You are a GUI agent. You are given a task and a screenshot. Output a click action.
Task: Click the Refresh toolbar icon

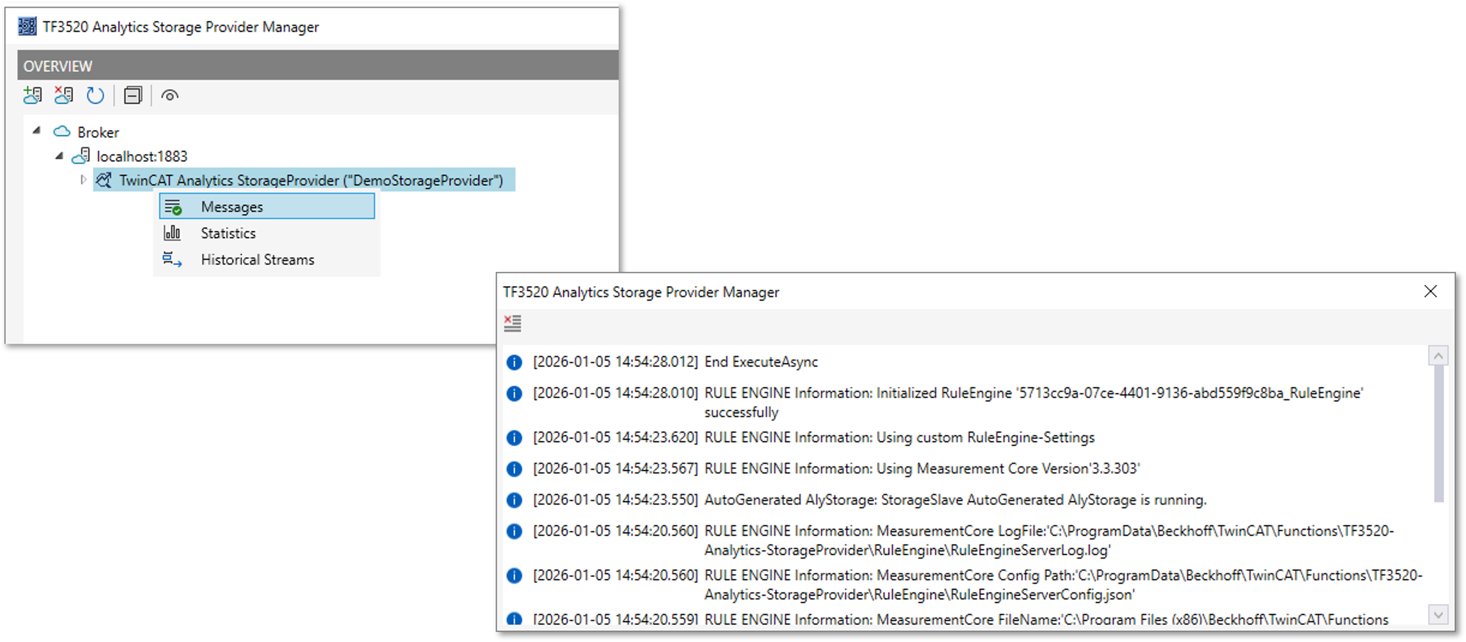pos(95,96)
